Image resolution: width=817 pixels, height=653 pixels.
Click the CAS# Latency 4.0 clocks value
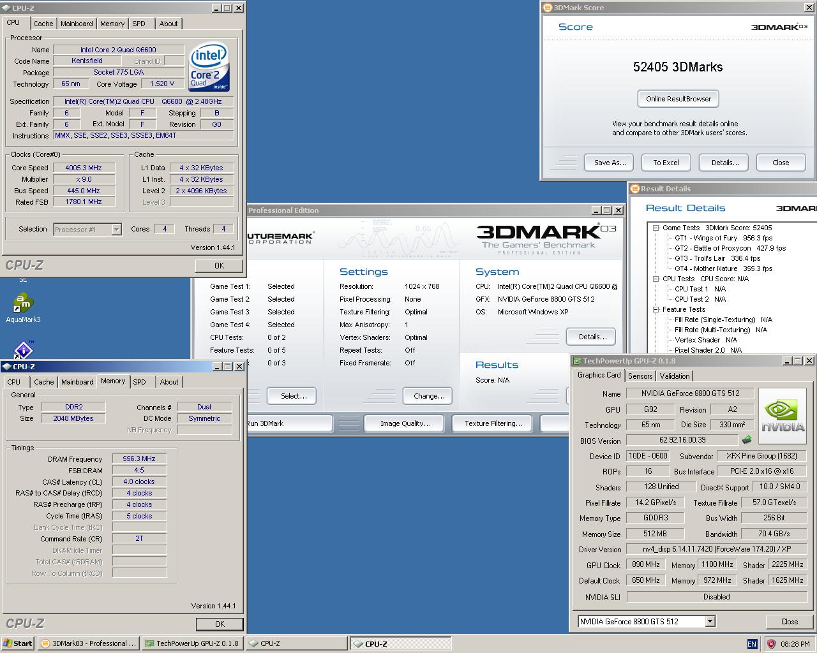click(139, 481)
